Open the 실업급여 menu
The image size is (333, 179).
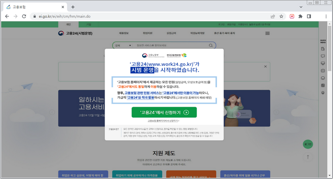[171, 33]
